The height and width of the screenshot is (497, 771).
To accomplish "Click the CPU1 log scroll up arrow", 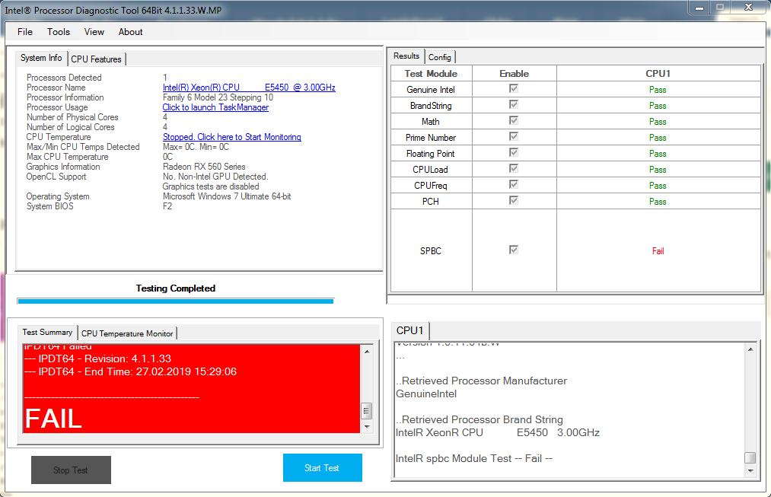I will (x=750, y=349).
